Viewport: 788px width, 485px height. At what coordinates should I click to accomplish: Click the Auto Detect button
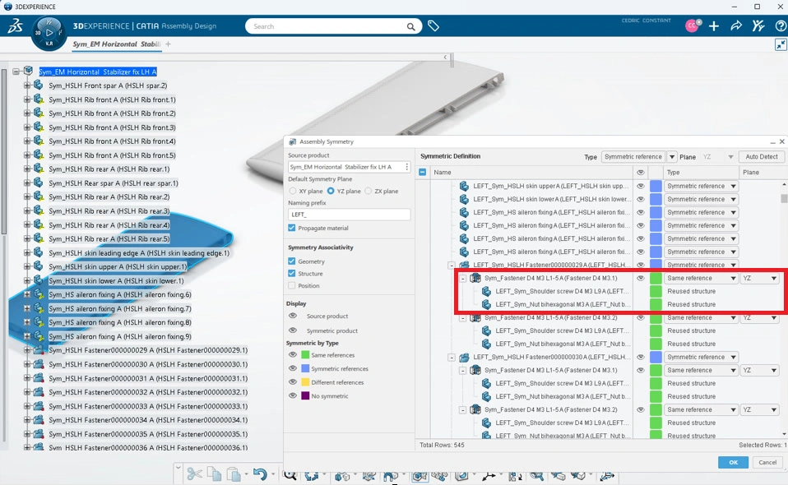point(762,157)
